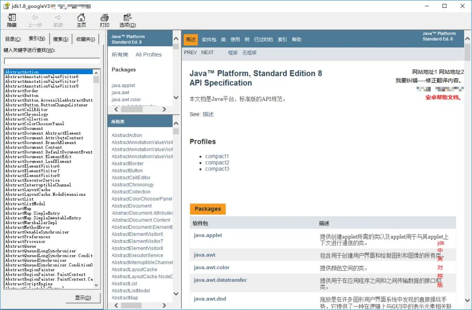
Task: Select AbstractQueue in the index list
Action: coord(21,246)
